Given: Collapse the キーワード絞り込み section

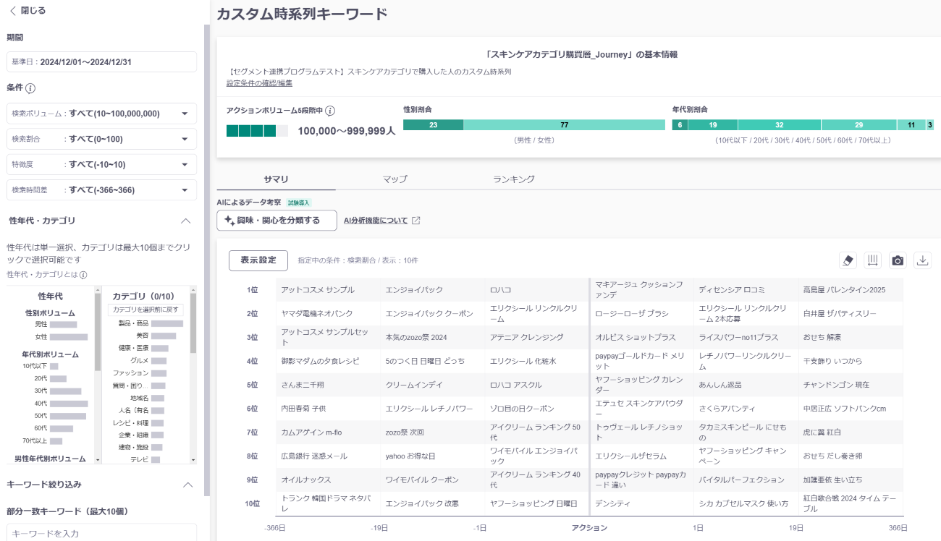Looking at the screenshot, I should pos(186,485).
